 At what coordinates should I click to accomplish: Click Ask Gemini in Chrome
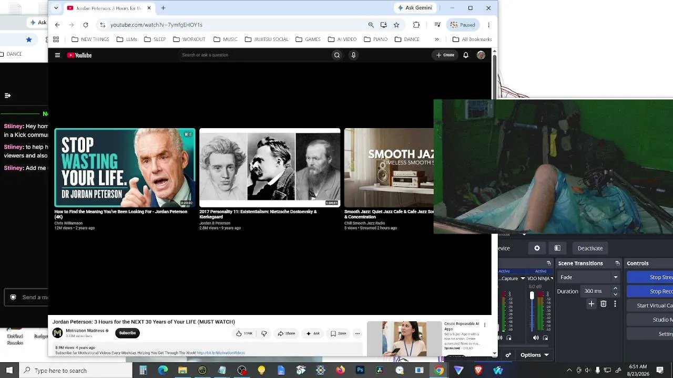coord(415,8)
